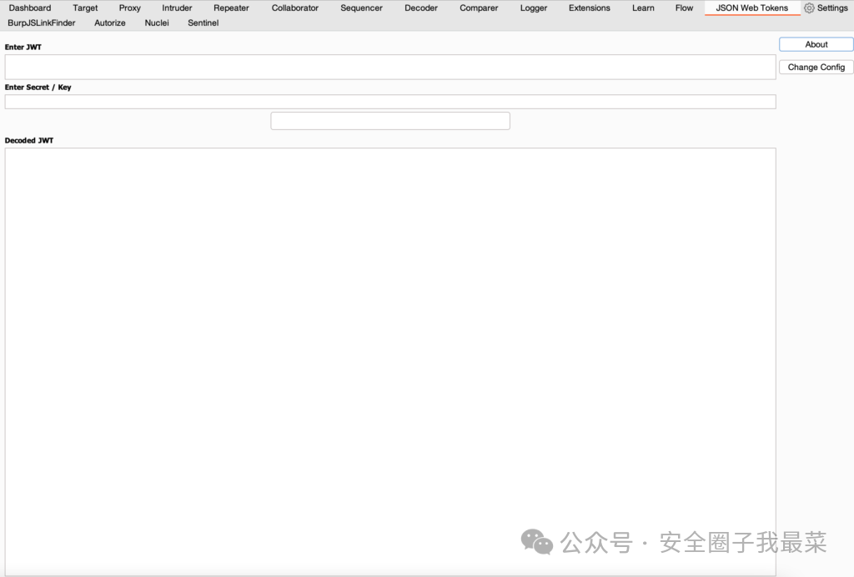Image resolution: width=854 pixels, height=577 pixels.
Task: Open the Decoder tab
Action: pos(421,8)
